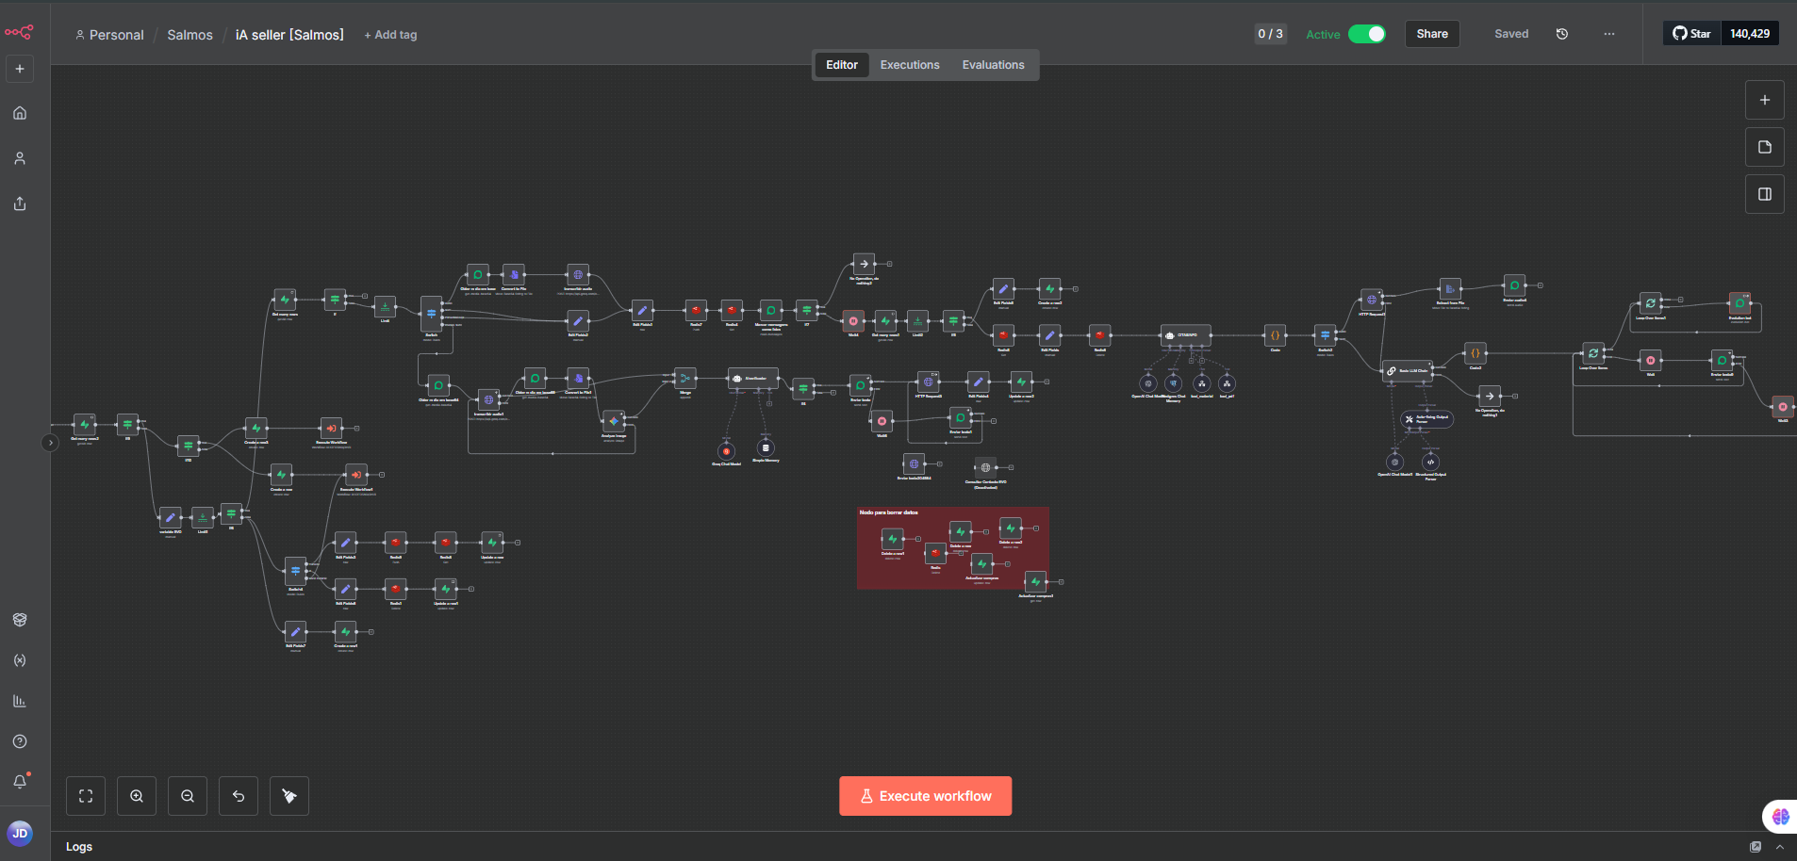Zoom out of the workflow canvas
1797x861 pixels.
coord(188,796)
